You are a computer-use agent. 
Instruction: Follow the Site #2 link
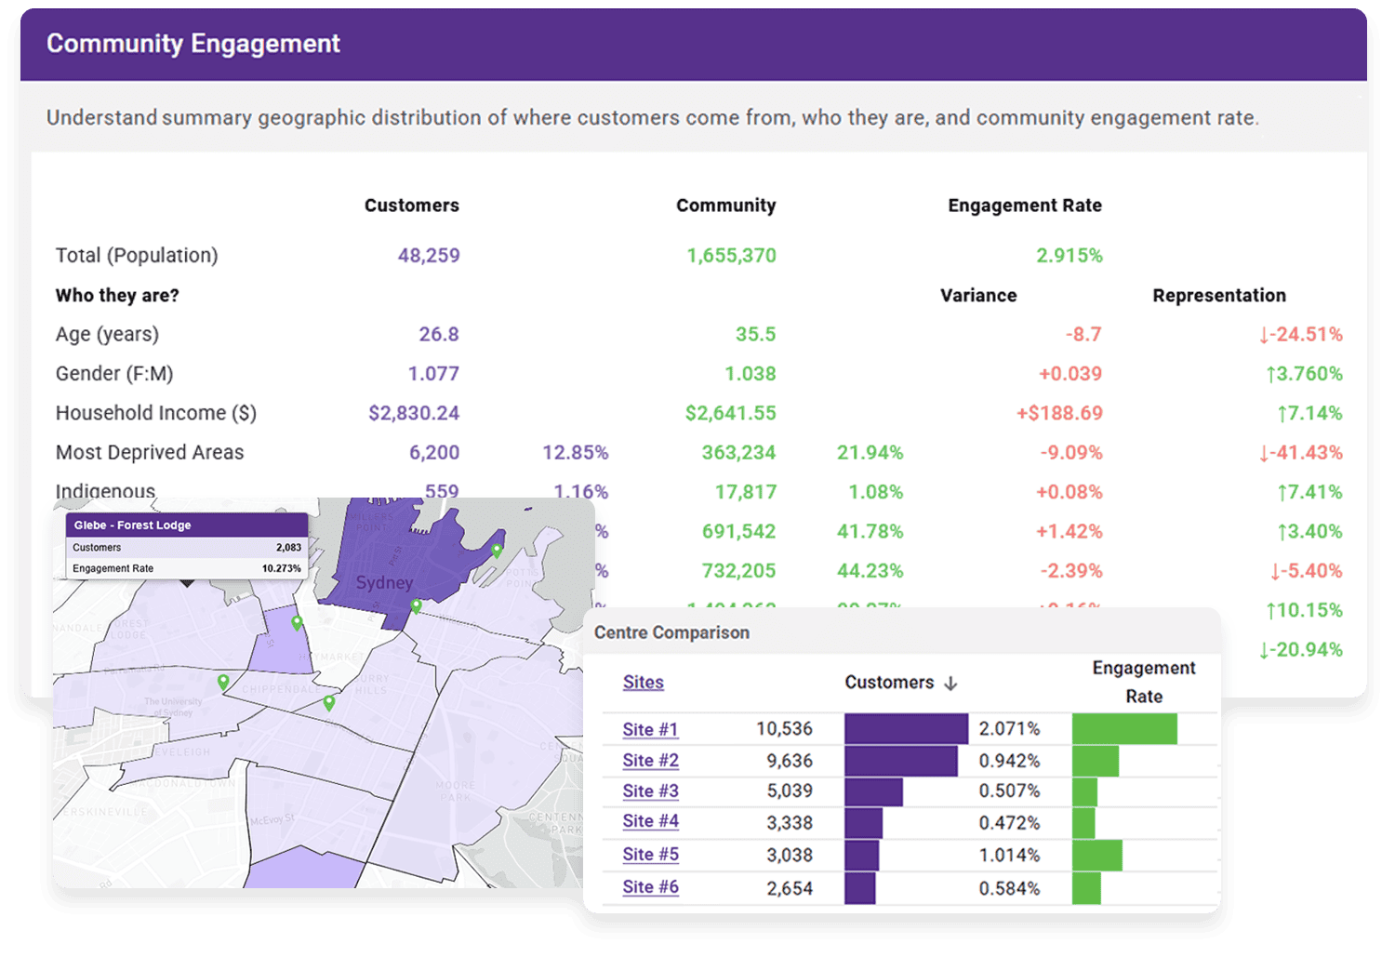pos(650,760)
